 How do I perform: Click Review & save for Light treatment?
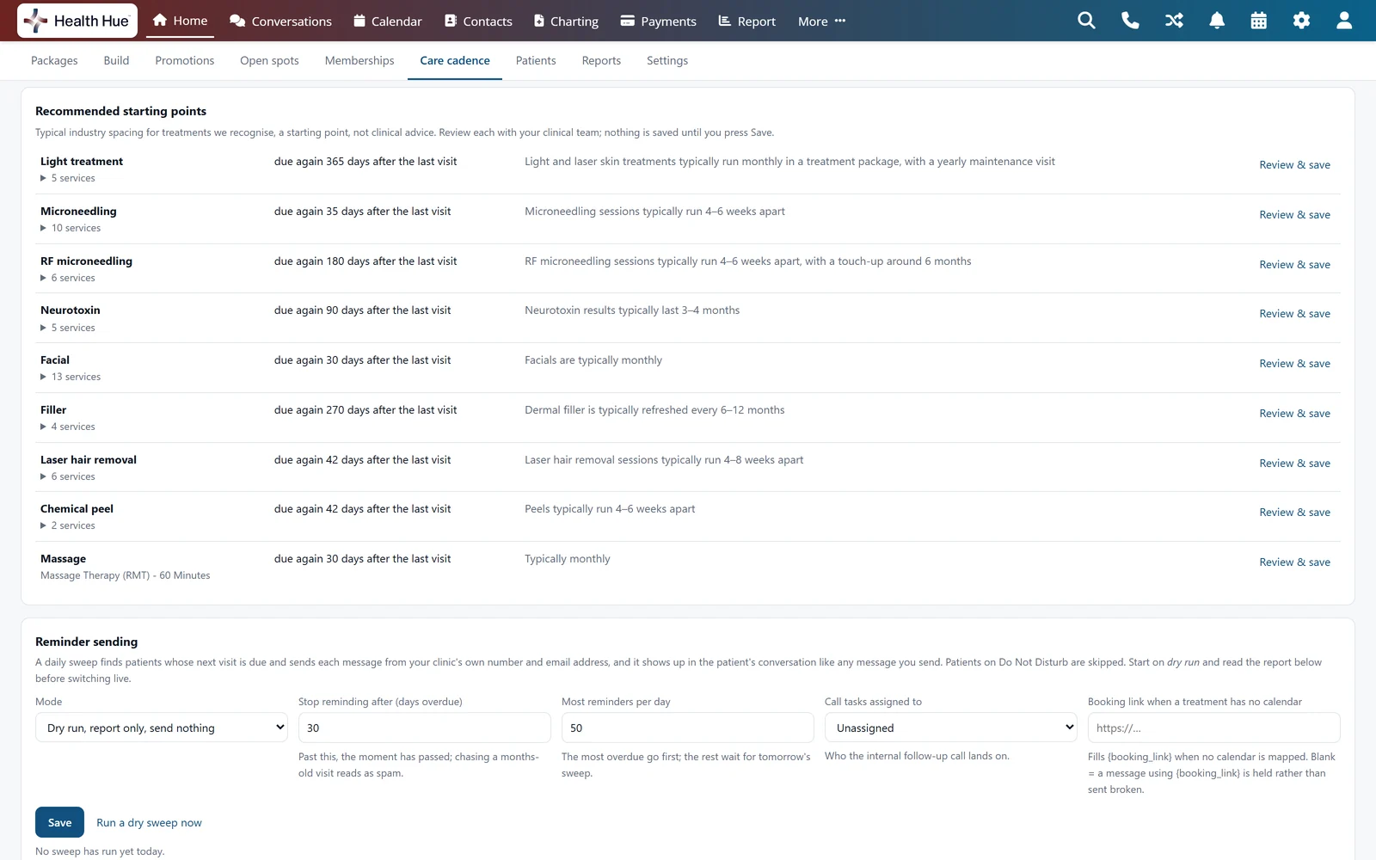point(1294,165)
